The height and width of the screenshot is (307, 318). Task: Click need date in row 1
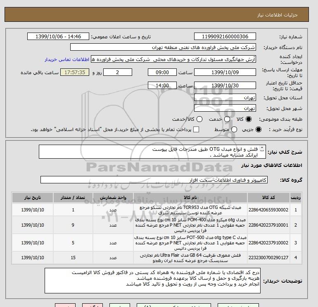[x=33, y=210]
